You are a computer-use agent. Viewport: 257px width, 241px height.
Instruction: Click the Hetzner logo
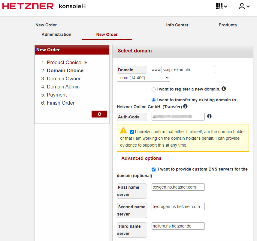pos(28,6)
